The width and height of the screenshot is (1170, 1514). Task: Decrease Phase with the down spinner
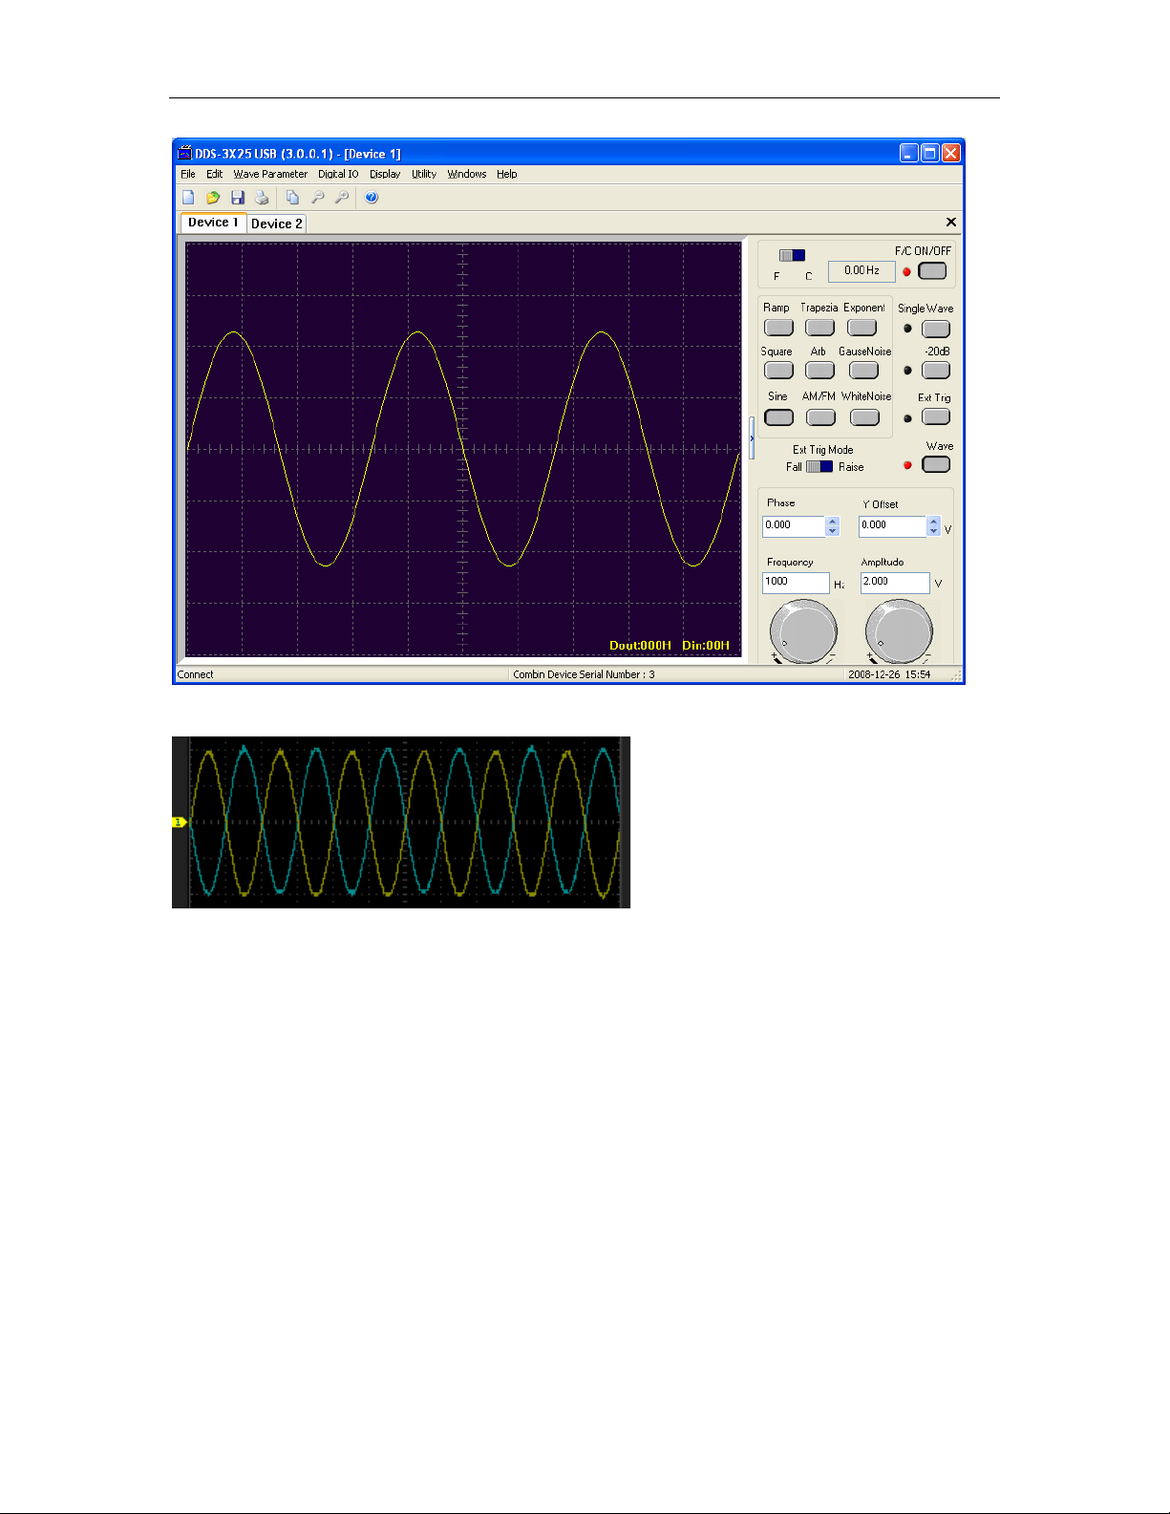(833, 531)
